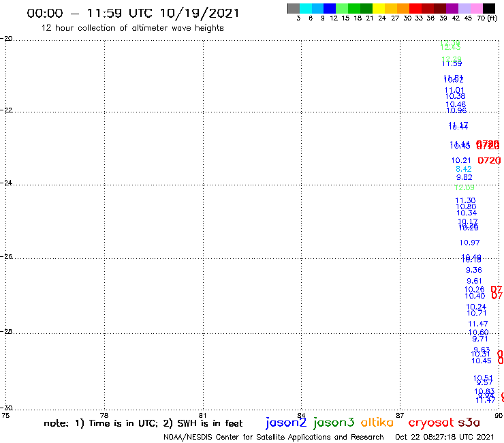Pick the pink swatch in the legend
504x443 pixels.
[476, 8]
